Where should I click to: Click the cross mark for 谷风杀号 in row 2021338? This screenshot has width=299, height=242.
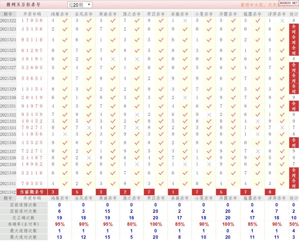click(89, 158)
